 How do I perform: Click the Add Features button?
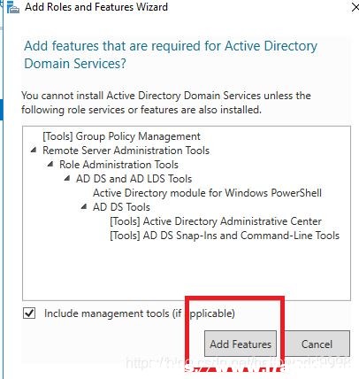241,344
